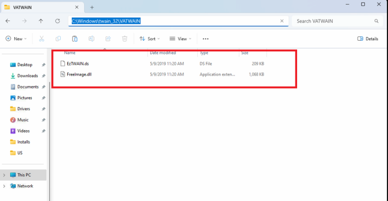Unpin Documents using its pin icon
Viewport: 388px width, 201px height.
coord(43,87)
